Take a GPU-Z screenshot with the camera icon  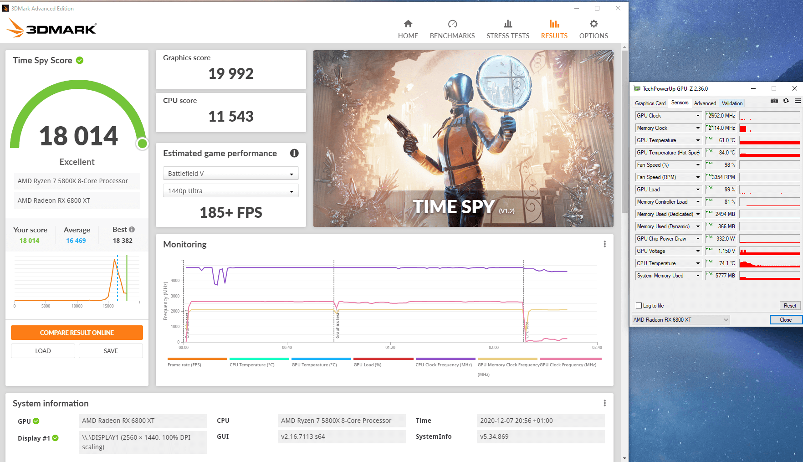(774, 101)
